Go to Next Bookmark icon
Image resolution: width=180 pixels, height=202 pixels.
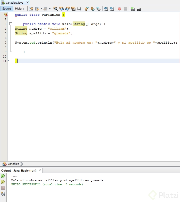92,9
